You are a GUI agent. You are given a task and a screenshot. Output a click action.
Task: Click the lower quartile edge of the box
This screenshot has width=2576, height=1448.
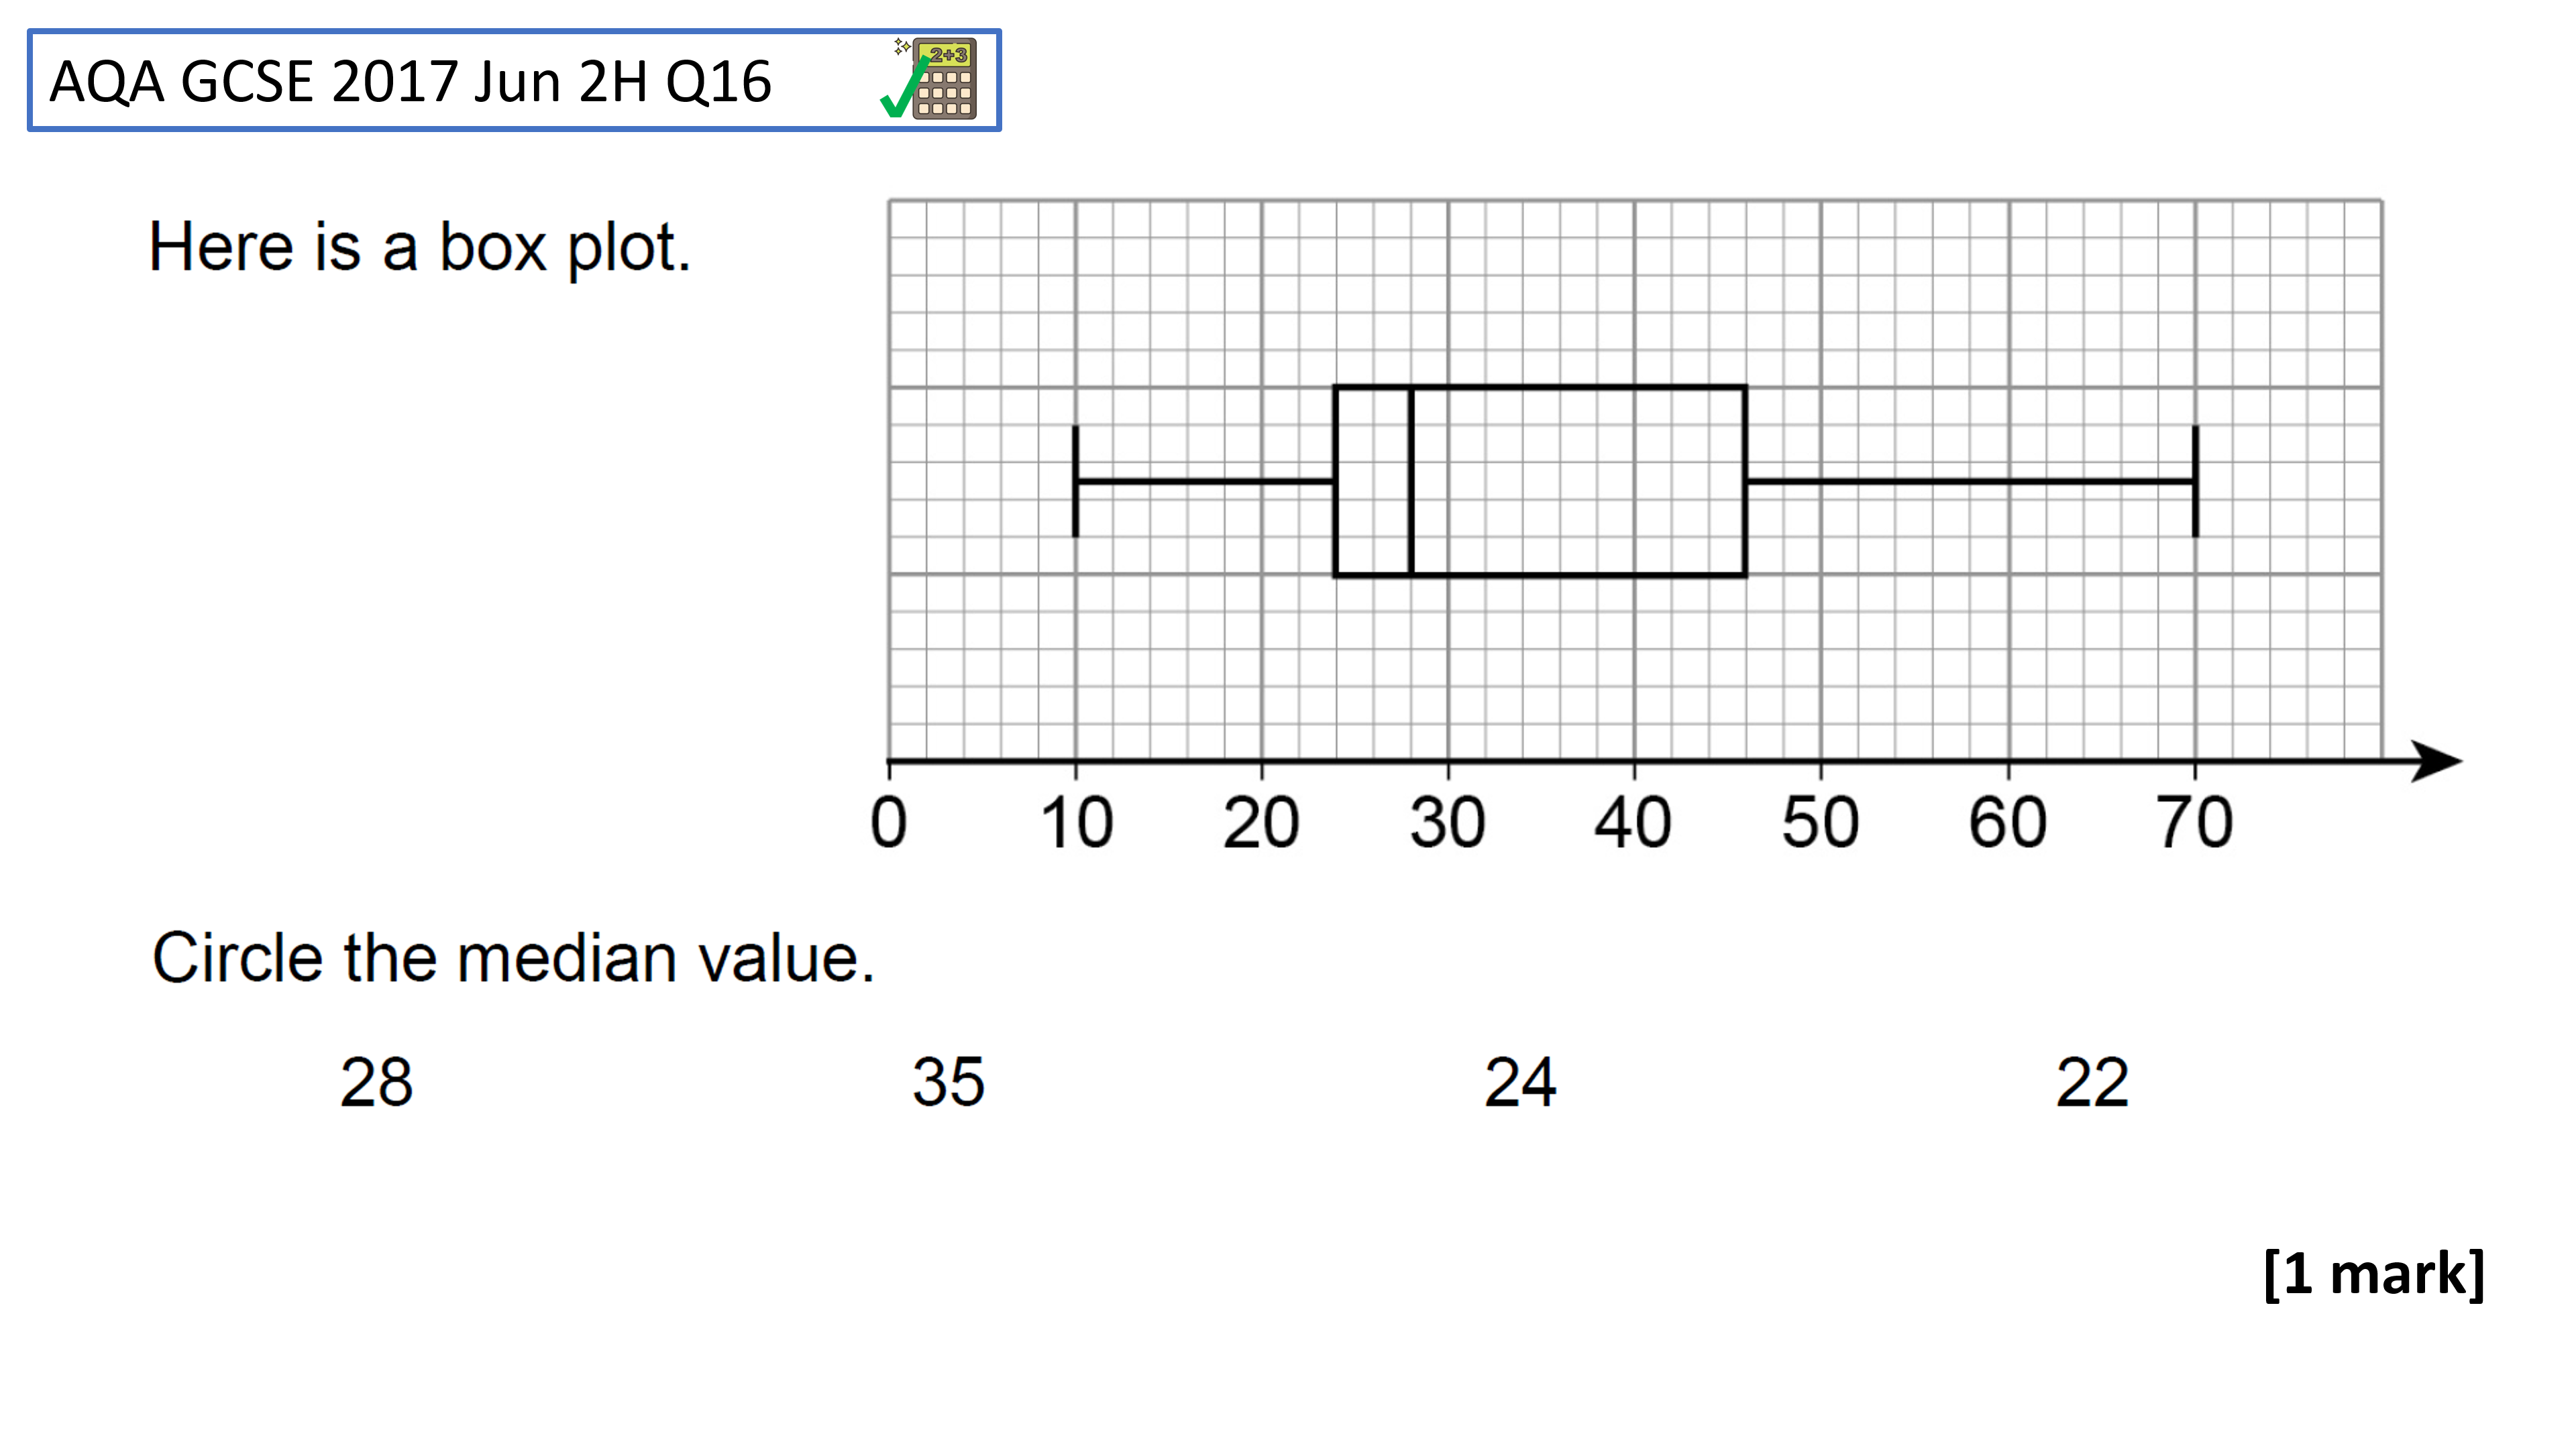pyautogui.click(x=1335, y=481)
